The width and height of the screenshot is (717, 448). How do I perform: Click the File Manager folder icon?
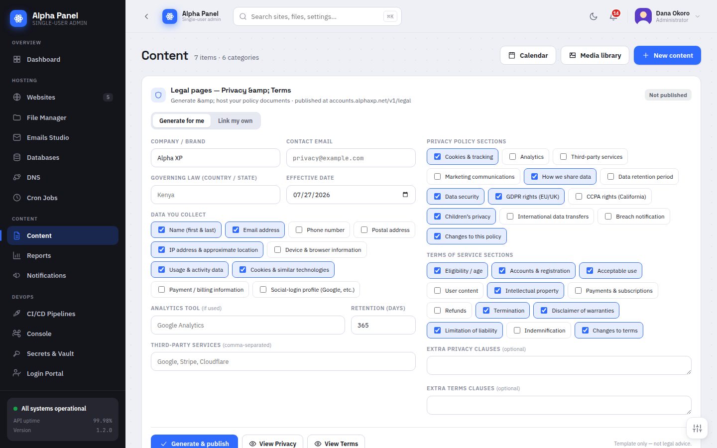pyautogui.click(x=17, y=117)
